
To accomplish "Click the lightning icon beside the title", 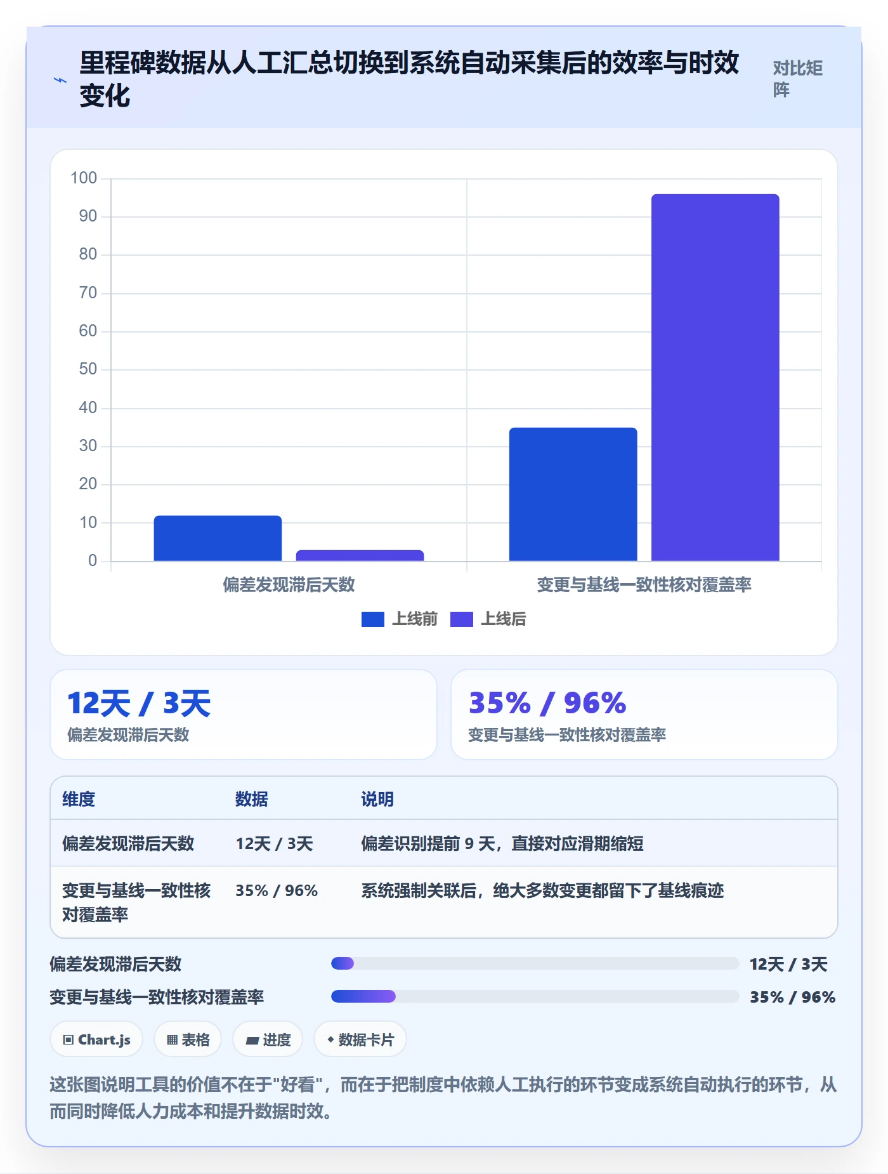I will pyautogui.click(x=60, y=80).
